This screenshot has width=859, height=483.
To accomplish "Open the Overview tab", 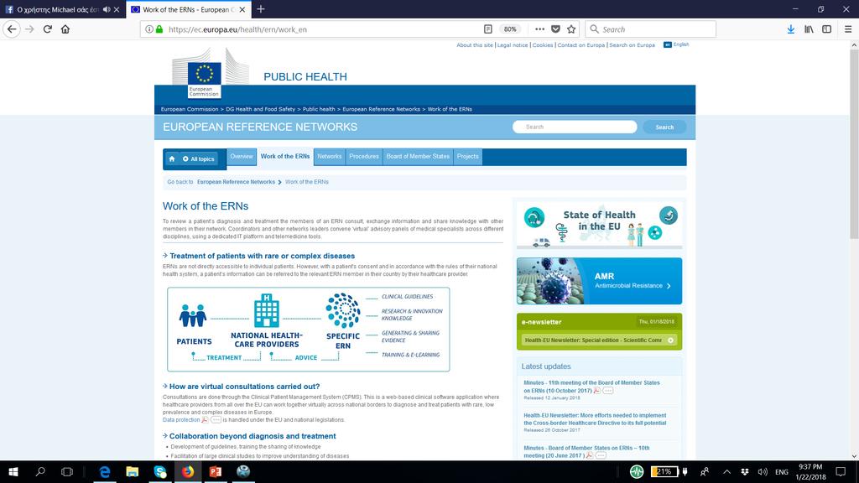I will [242, 157].
